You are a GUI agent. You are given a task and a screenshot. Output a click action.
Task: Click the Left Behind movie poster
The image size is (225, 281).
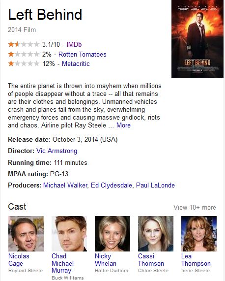[197, 39]
